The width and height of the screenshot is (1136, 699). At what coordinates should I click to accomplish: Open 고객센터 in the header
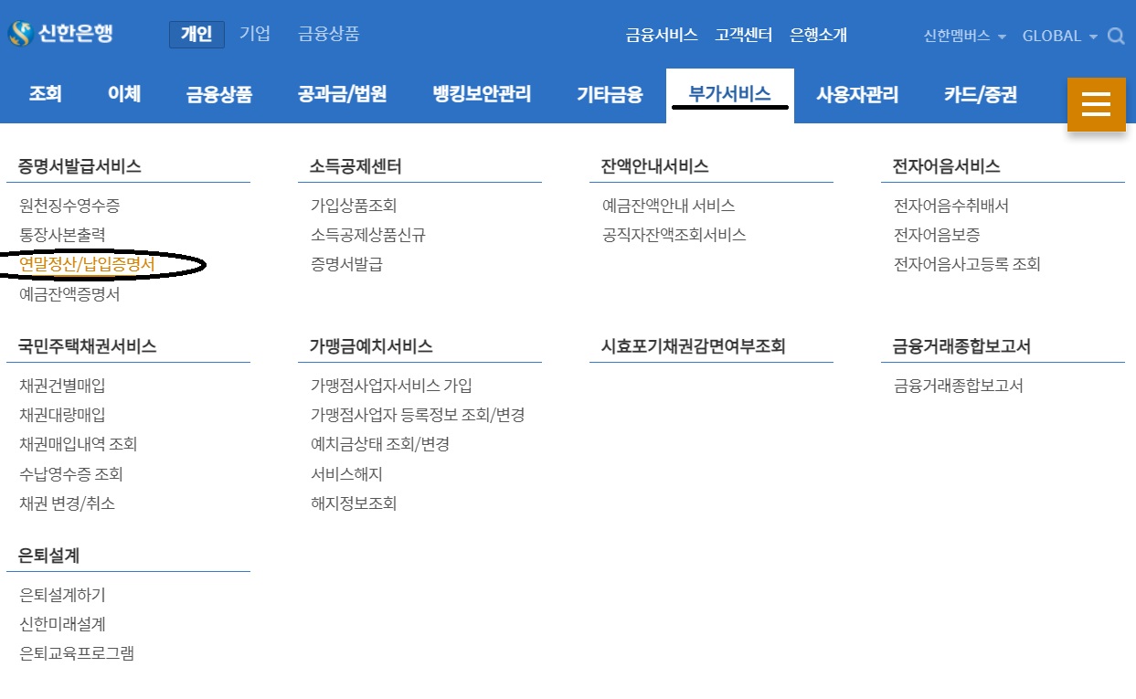[x=744, y=35]
